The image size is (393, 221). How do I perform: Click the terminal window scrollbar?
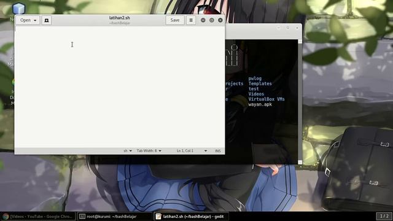click(x=300, y=102)
